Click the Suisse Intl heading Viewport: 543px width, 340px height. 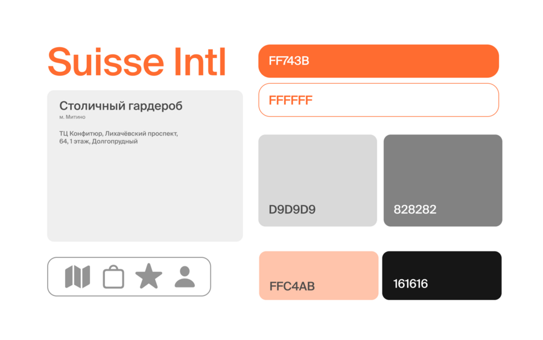(x=137, y=62)
